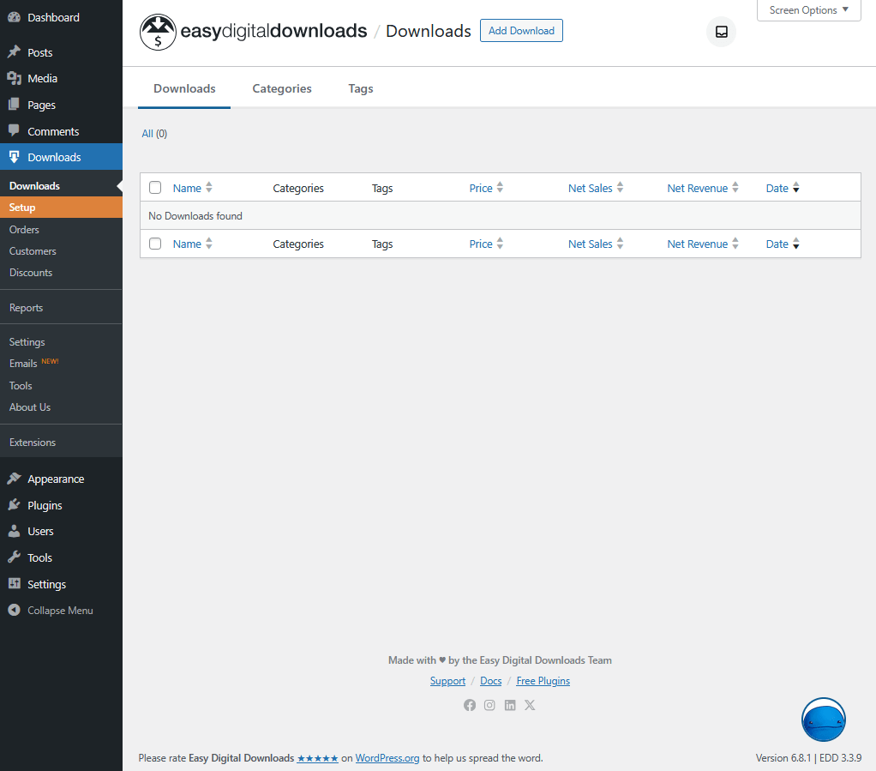Open the LinkedIn social icon in footer
This screenshot has height=771, width=876.
pos(510,705)
